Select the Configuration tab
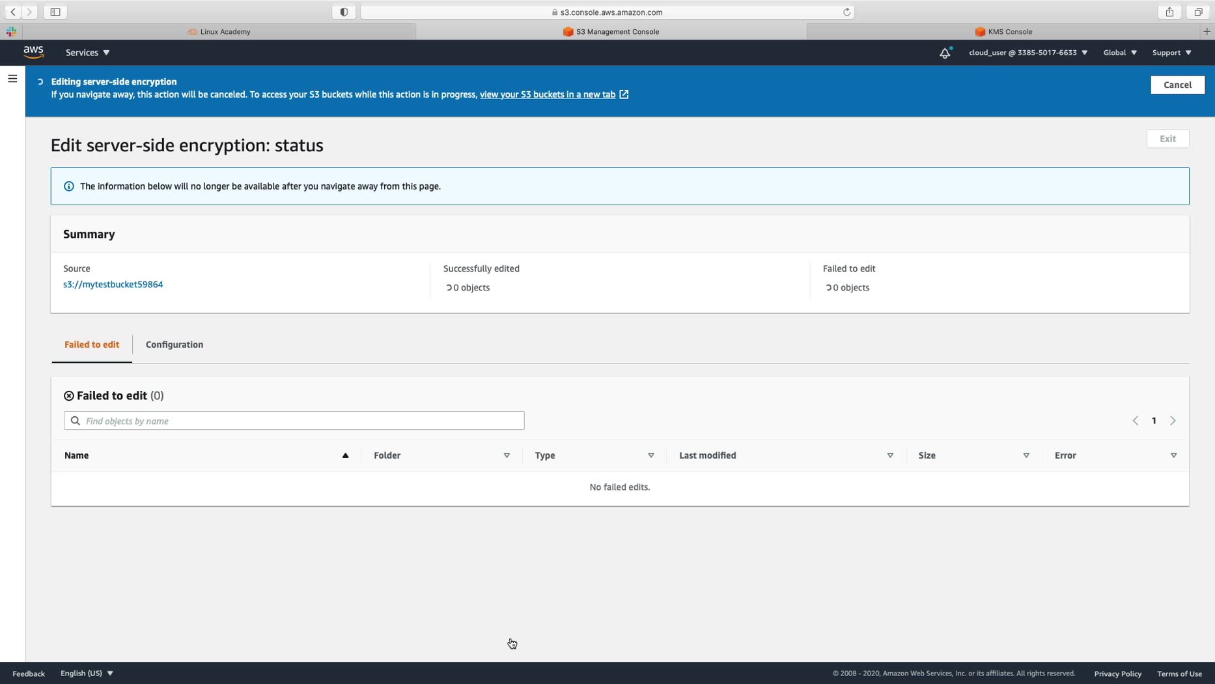1215x684 pixels. click(175, 345)
